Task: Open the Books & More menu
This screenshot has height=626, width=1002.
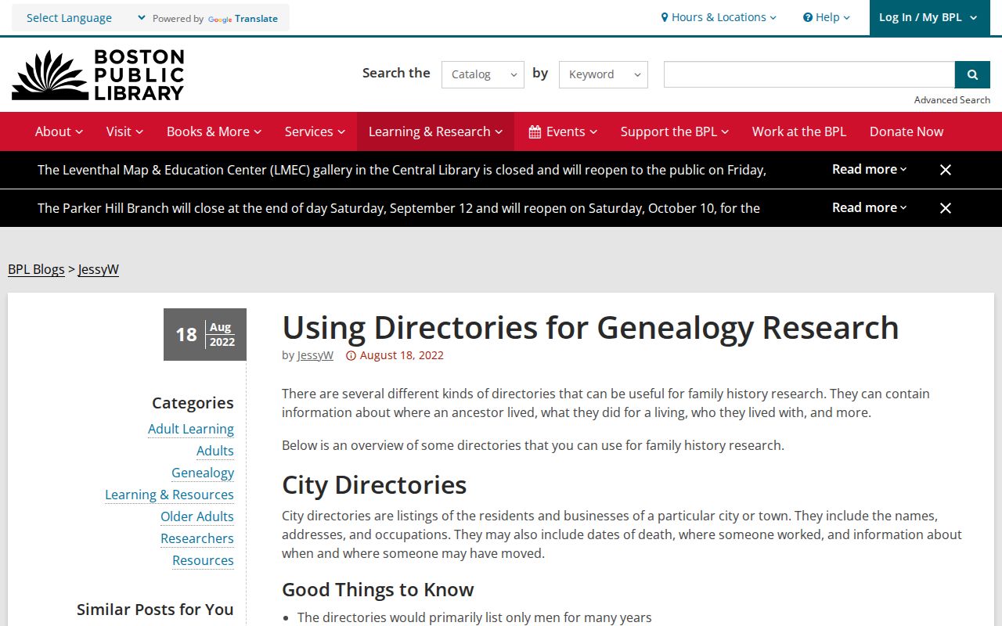Action: [x=214, y=131]
